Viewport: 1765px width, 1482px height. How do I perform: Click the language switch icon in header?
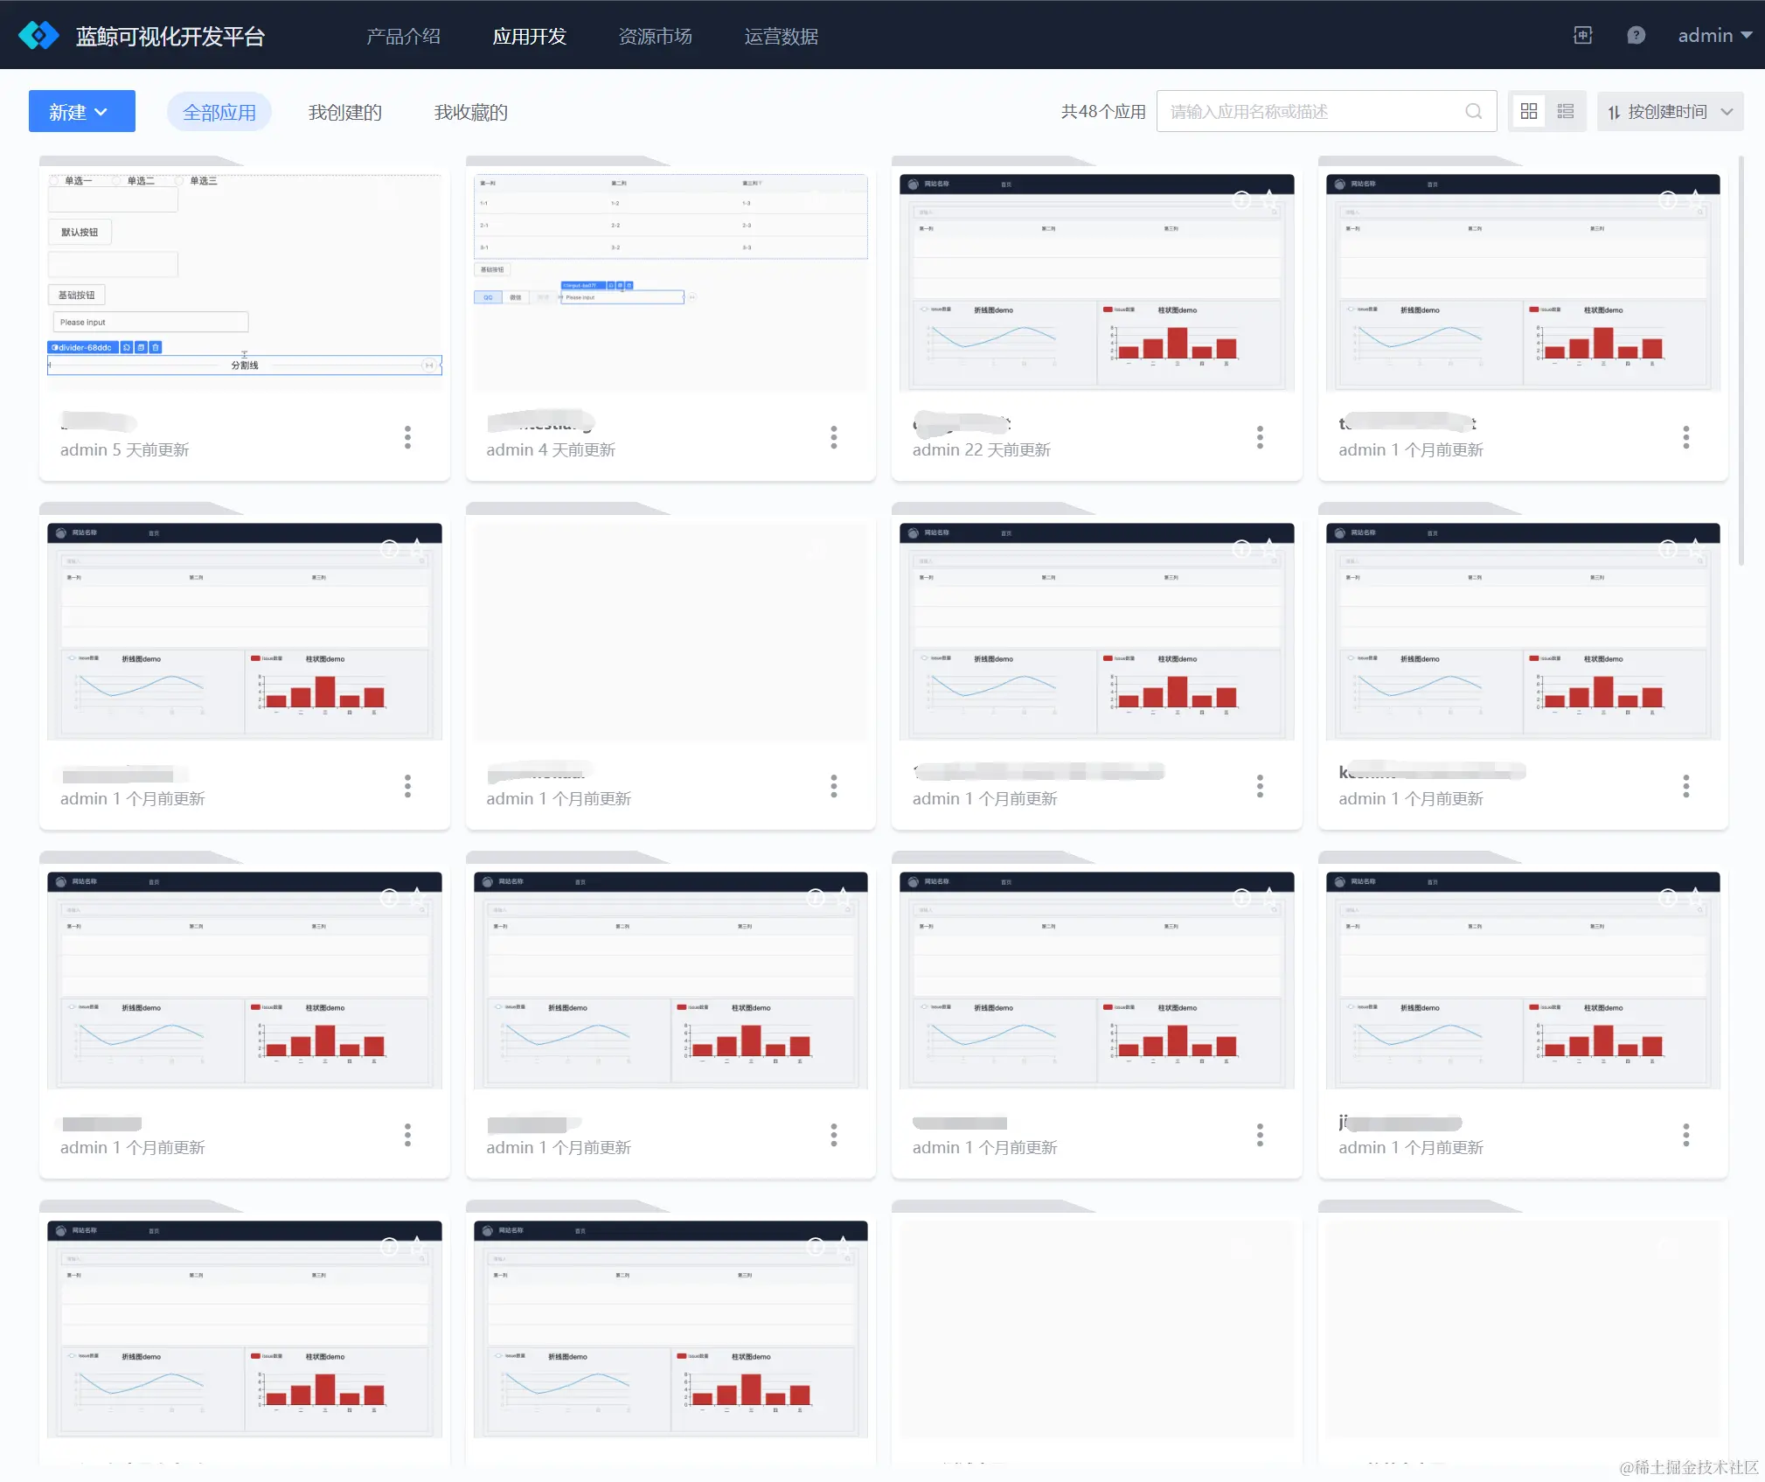pyautogui.click(x=1582, y=36)
